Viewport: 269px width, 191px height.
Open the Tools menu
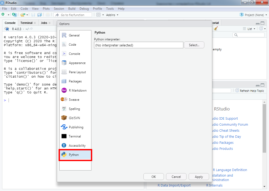click(110, 9)
